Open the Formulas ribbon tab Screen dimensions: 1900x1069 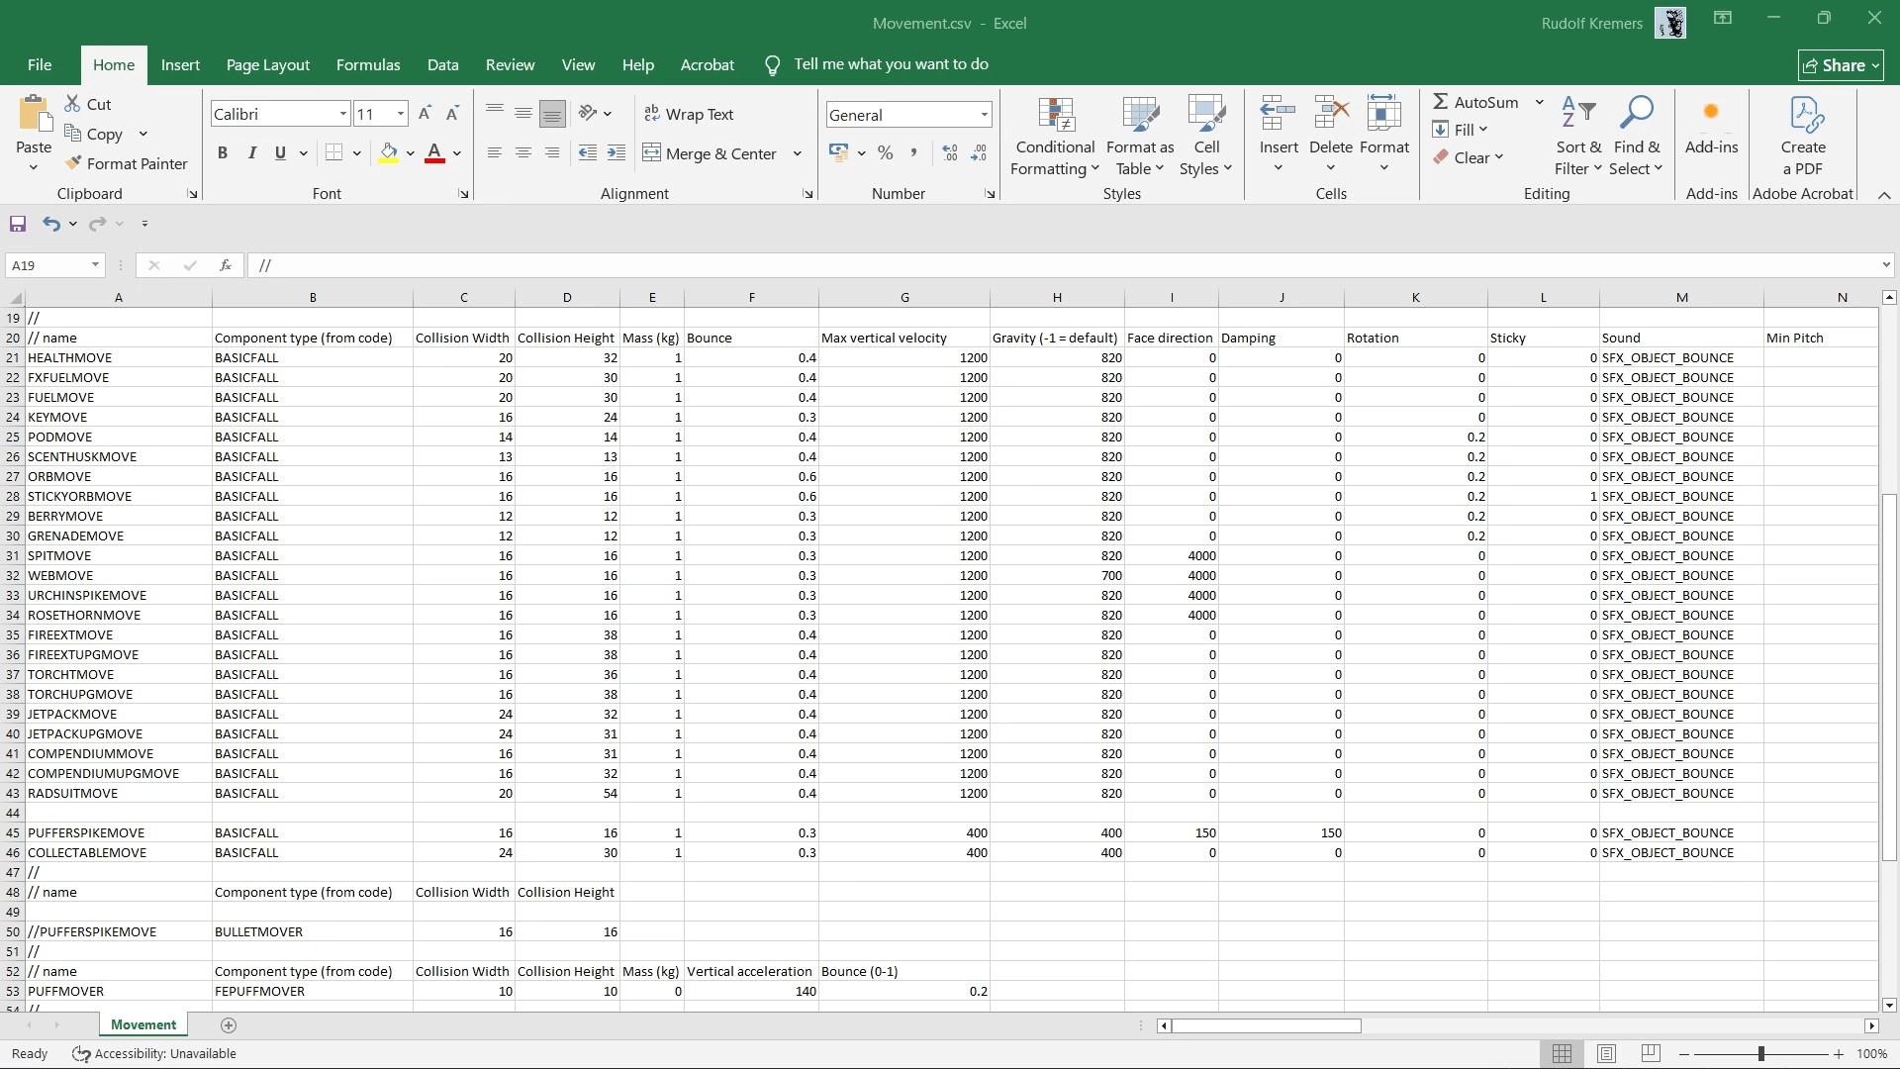coord(368,64)
